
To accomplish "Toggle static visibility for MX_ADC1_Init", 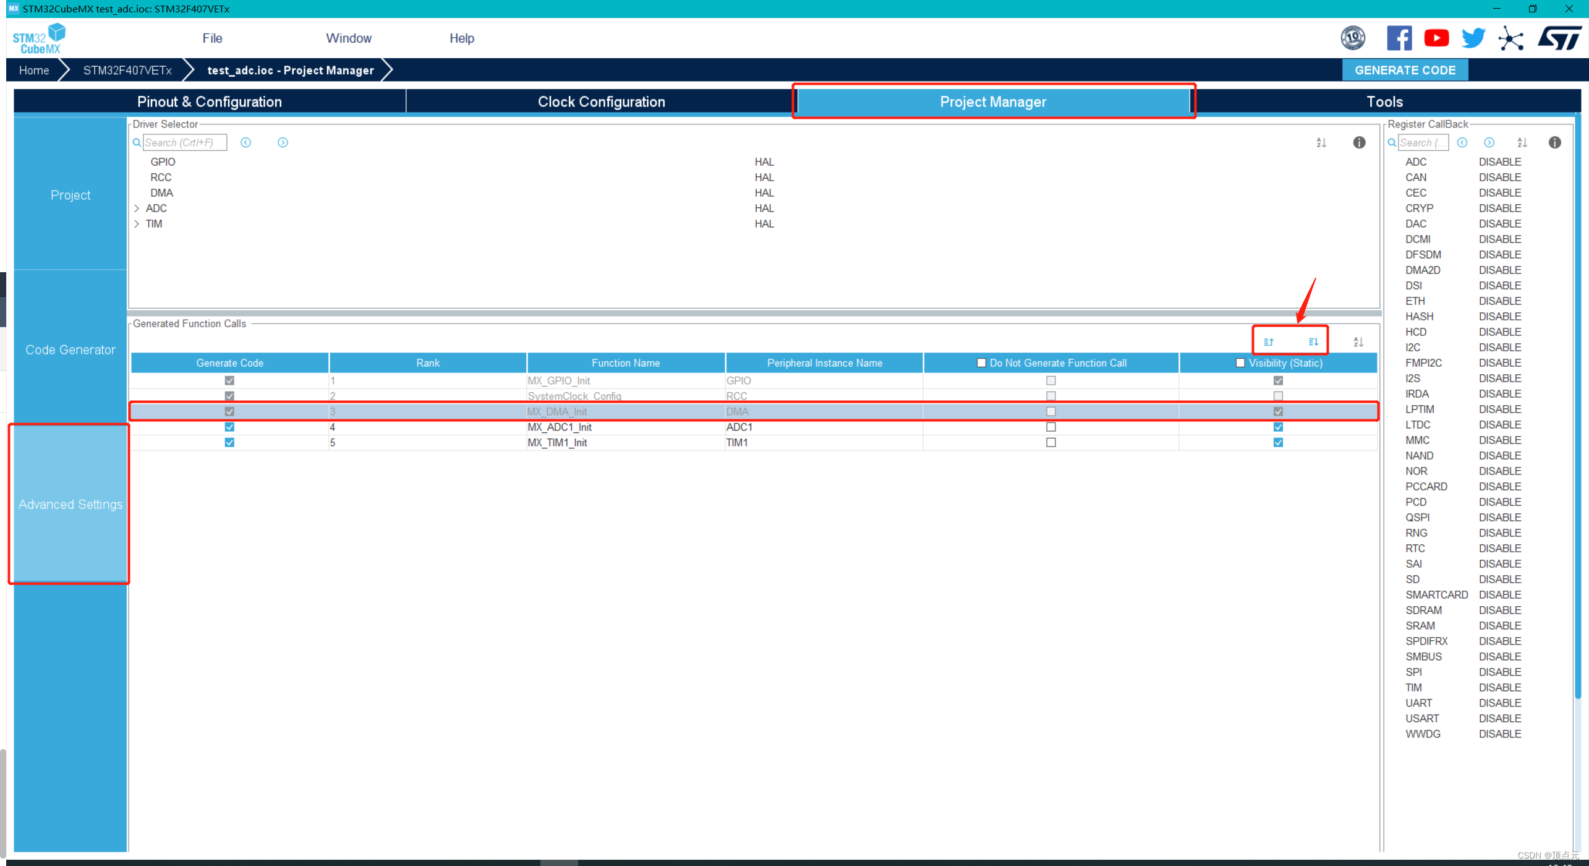I will pyautogui.click(x=1278, y=427).
